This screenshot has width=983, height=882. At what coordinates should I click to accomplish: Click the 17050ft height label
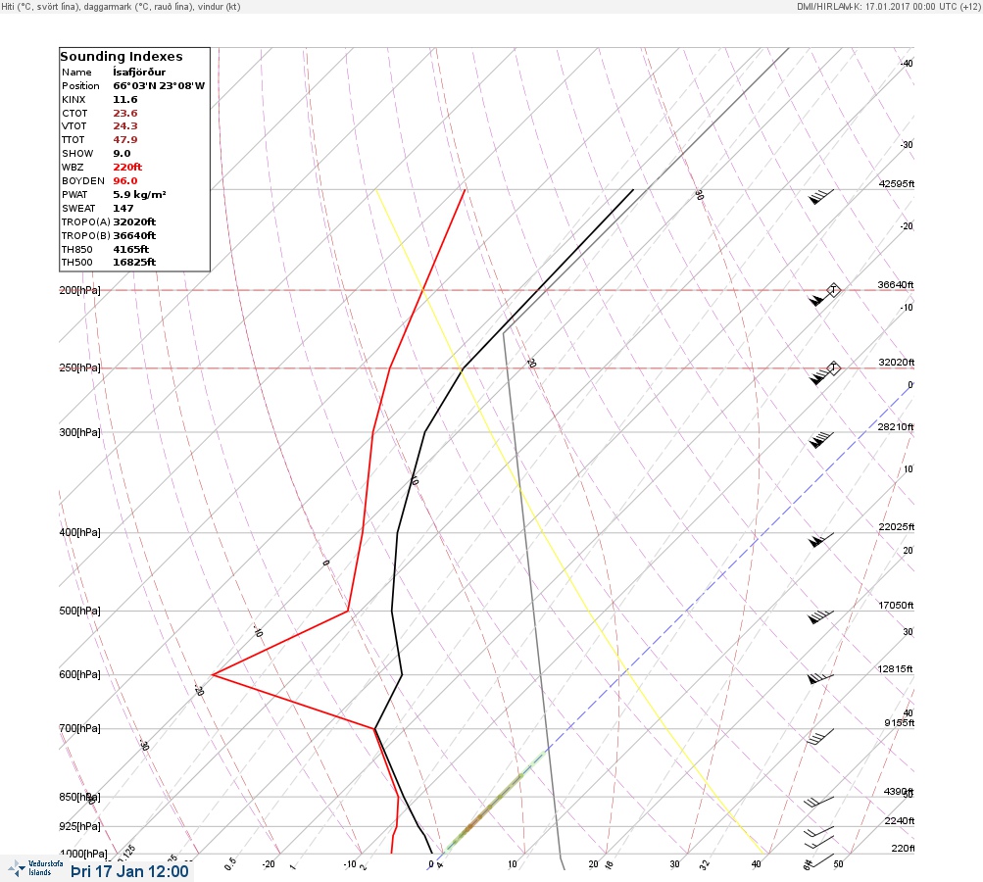[896, 605]
